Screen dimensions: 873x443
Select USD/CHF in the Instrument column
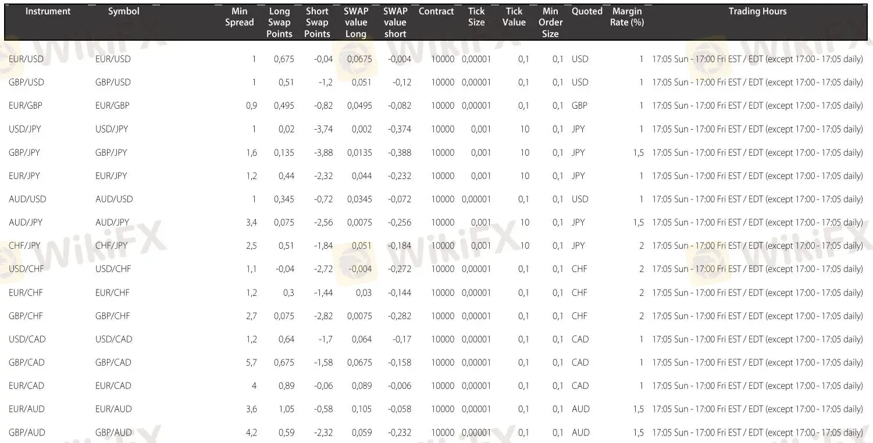point(26,269)
